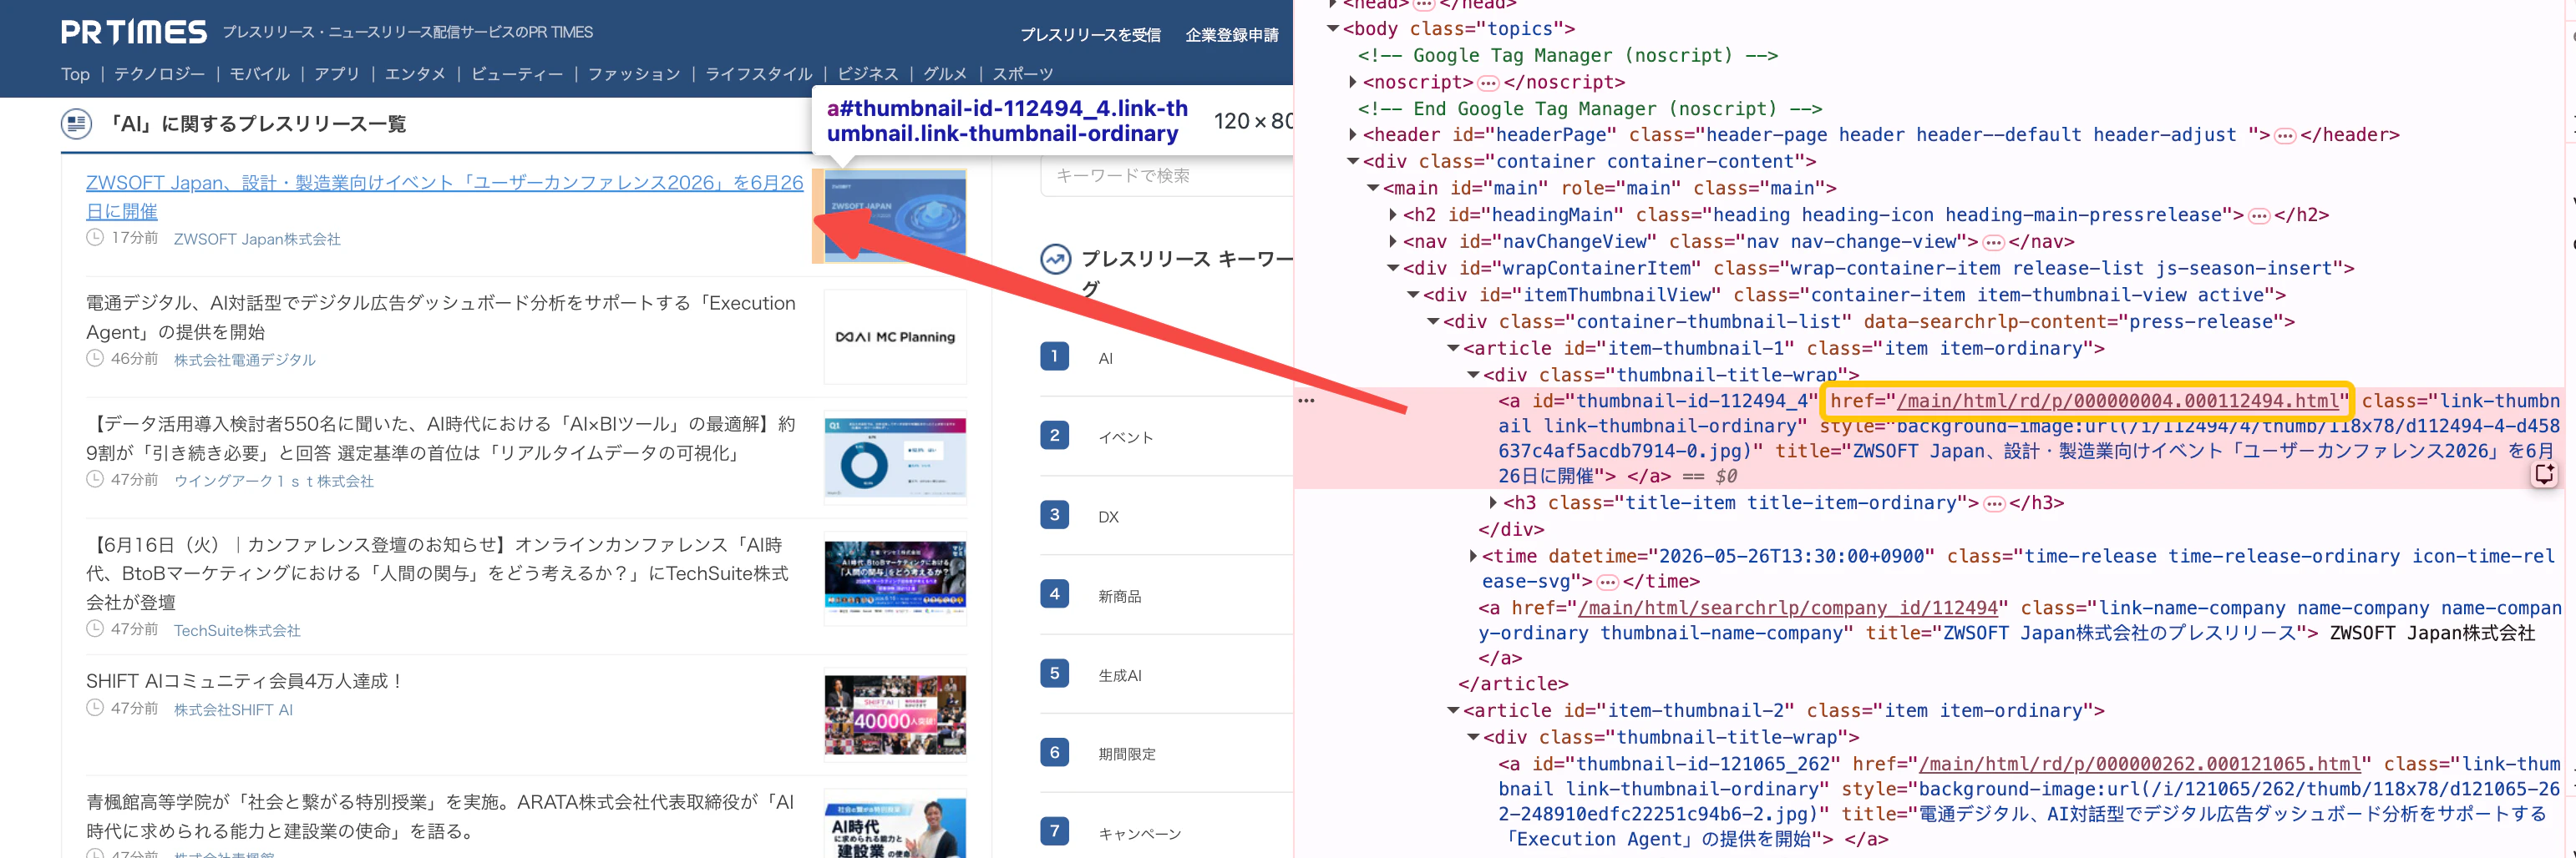This screenshot has width=2576, height=858.
Task: Expand the time element ellipsis badge
Action: point(1607,583)
